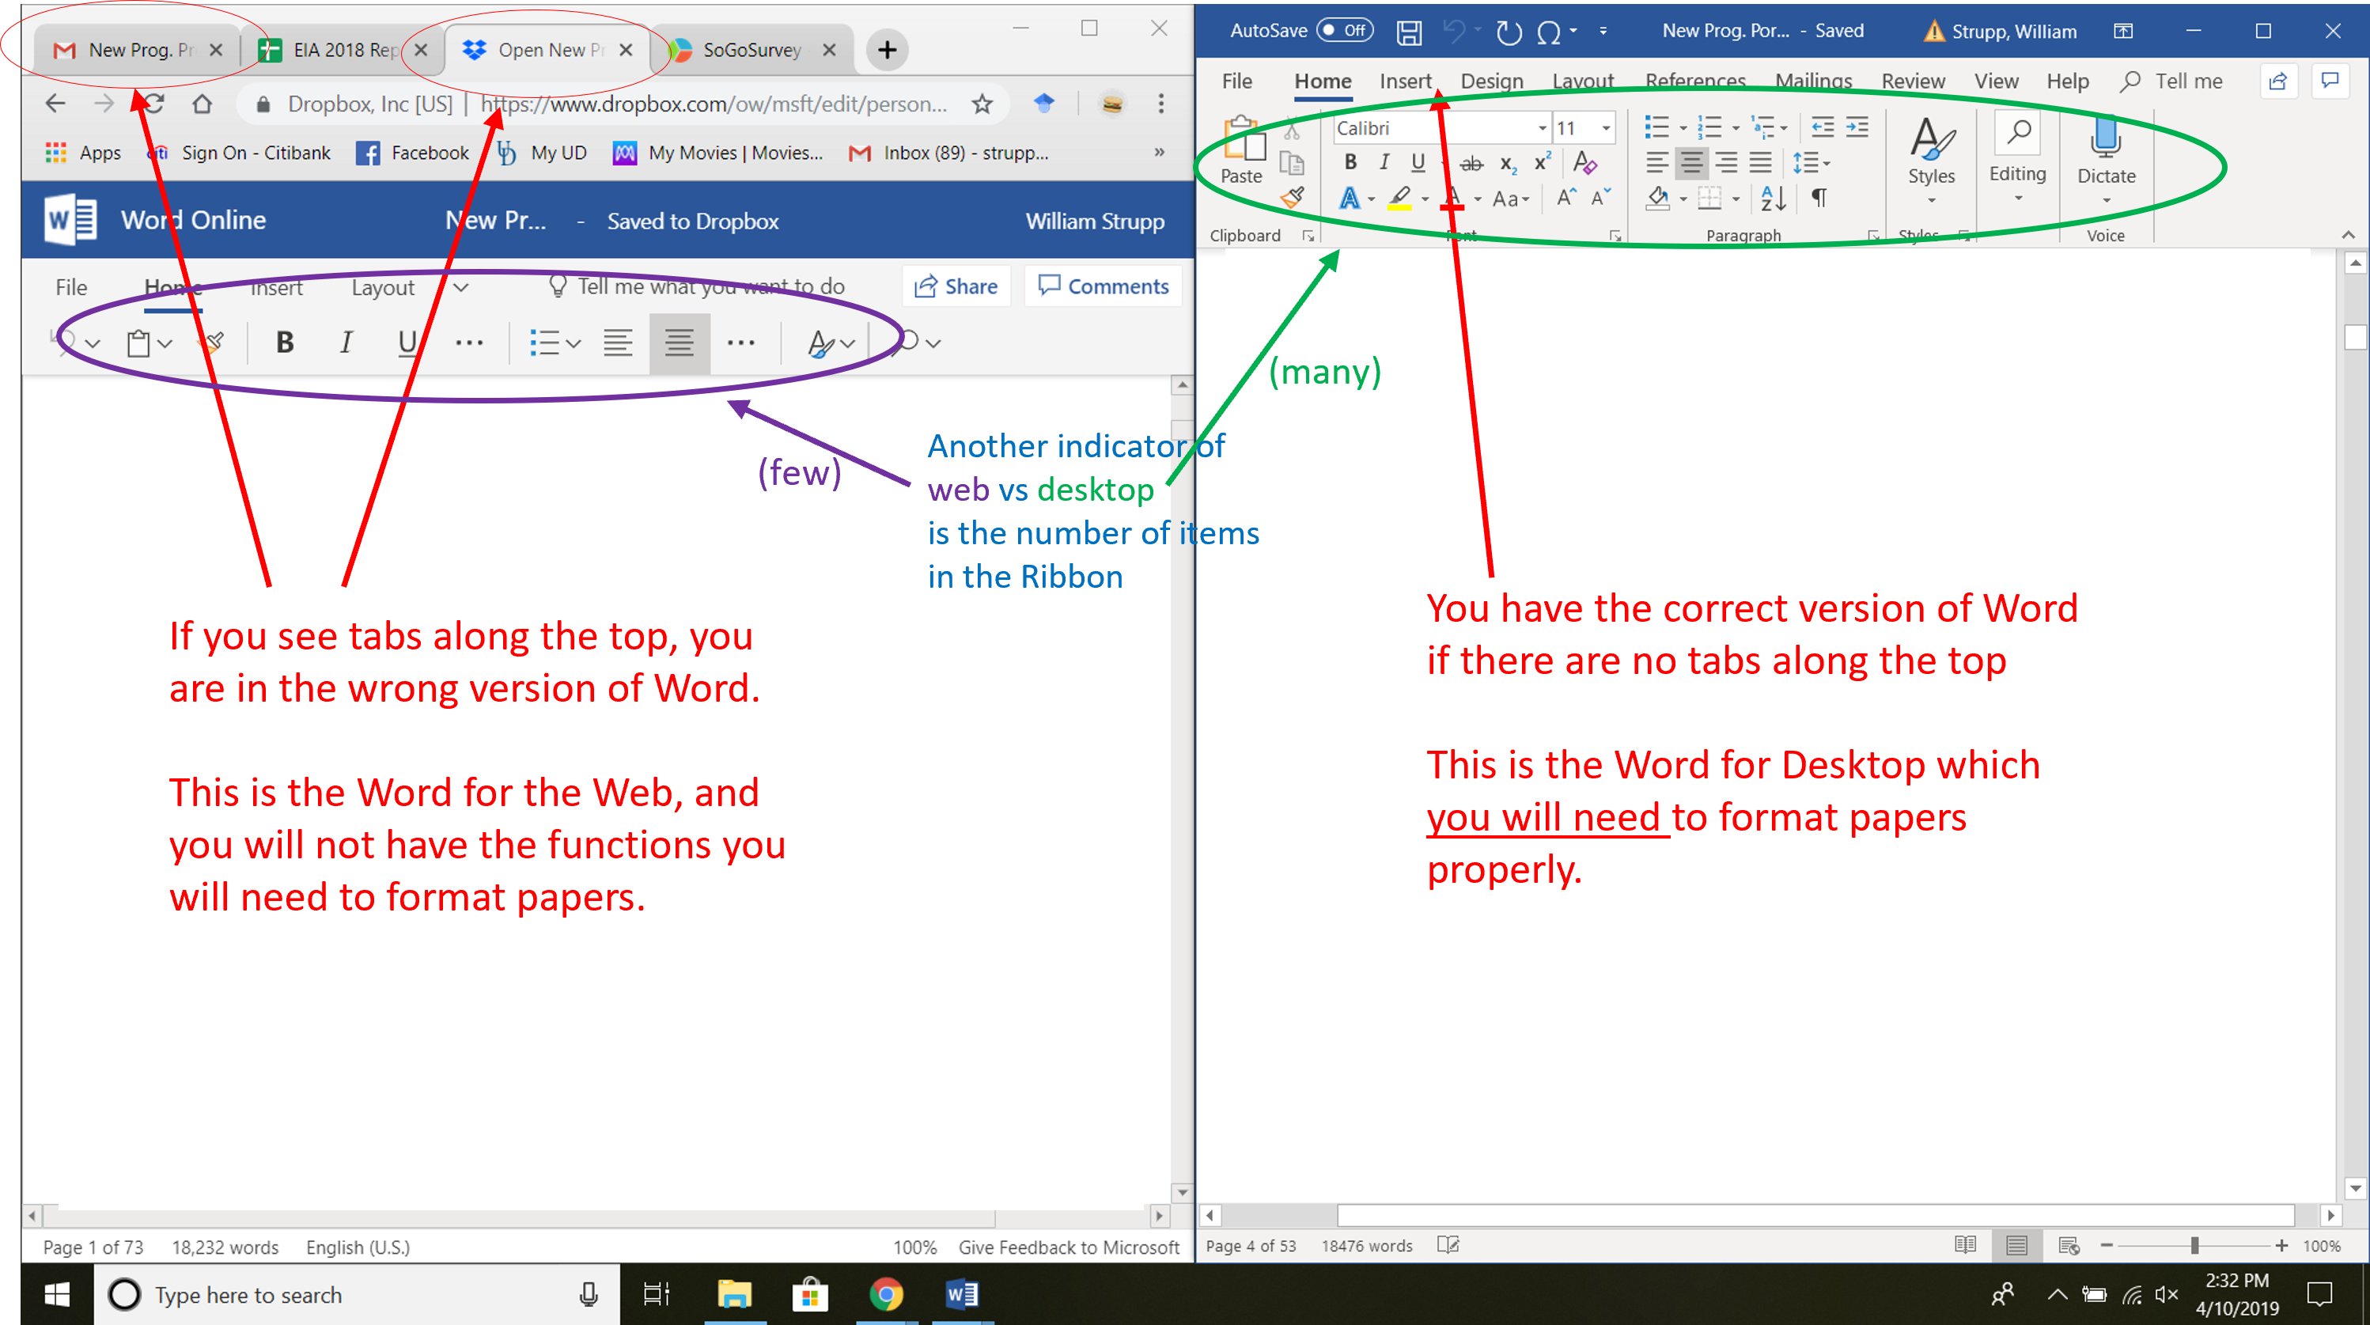Switch to the SoGoSurvey browser tab
This screenshot has width=2370, height=1325.
pyautogui.click(x=751, y=51)
